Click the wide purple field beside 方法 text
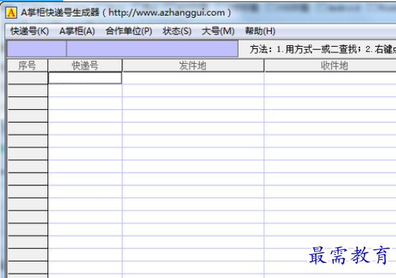396x278 pixels. tap(152, 49)
